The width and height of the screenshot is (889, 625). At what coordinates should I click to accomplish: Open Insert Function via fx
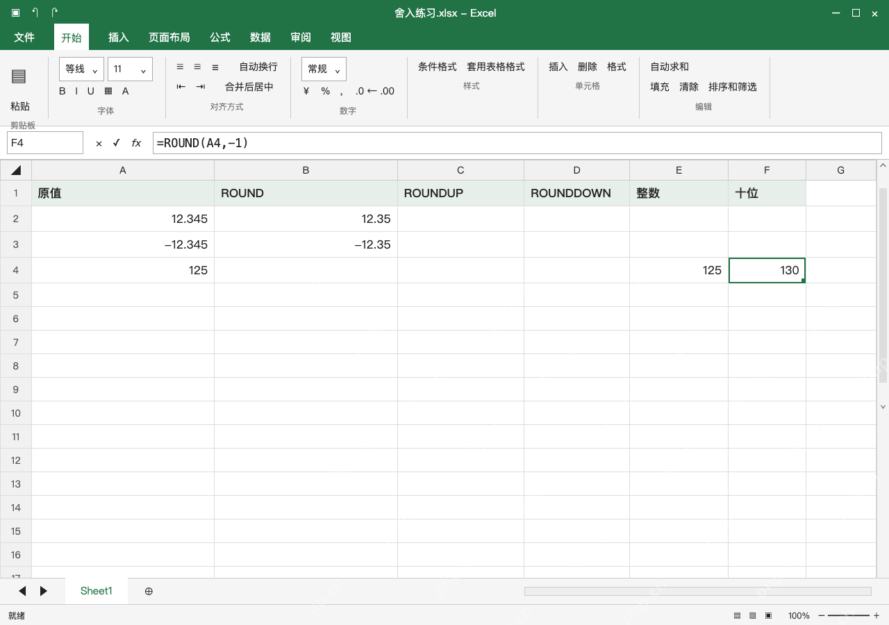[136, 143]
